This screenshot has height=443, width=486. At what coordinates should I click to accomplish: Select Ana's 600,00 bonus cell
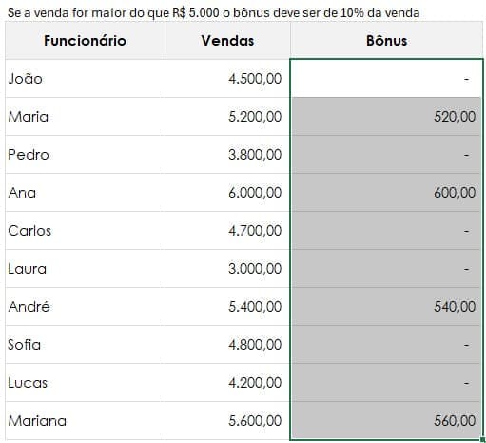pyautogui.click(x=387, y=193)
